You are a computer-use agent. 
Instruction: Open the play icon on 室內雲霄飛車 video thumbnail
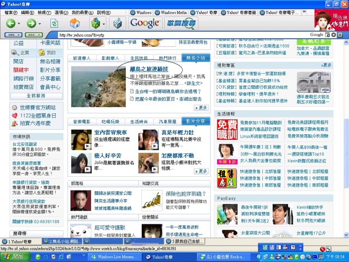tap(88, 146)
